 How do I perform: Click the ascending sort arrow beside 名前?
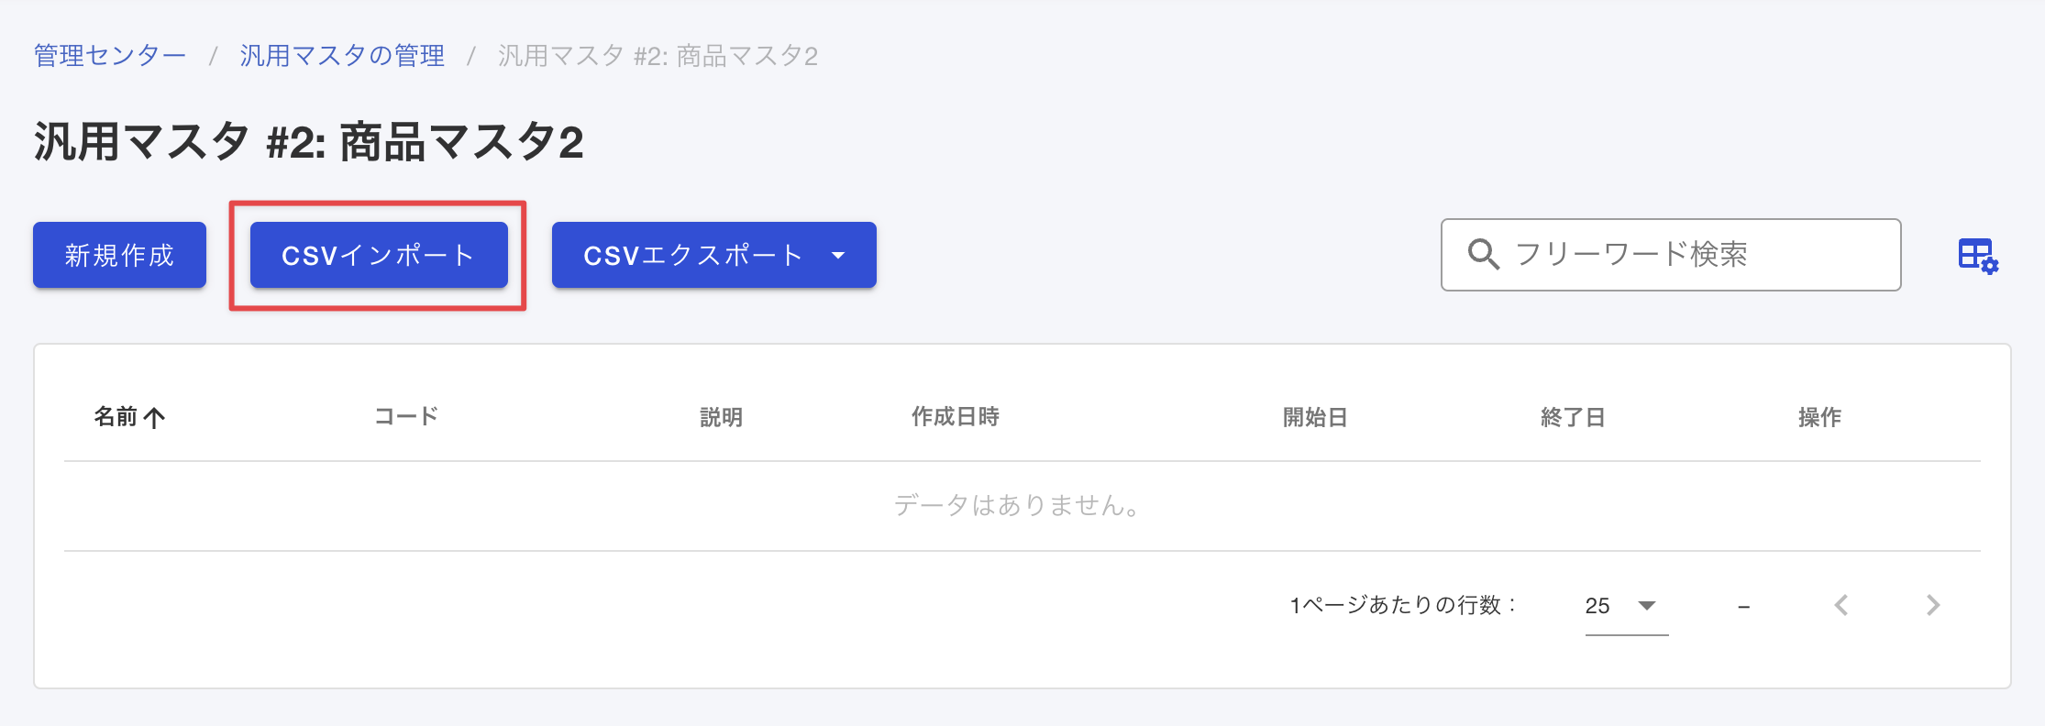154,418
